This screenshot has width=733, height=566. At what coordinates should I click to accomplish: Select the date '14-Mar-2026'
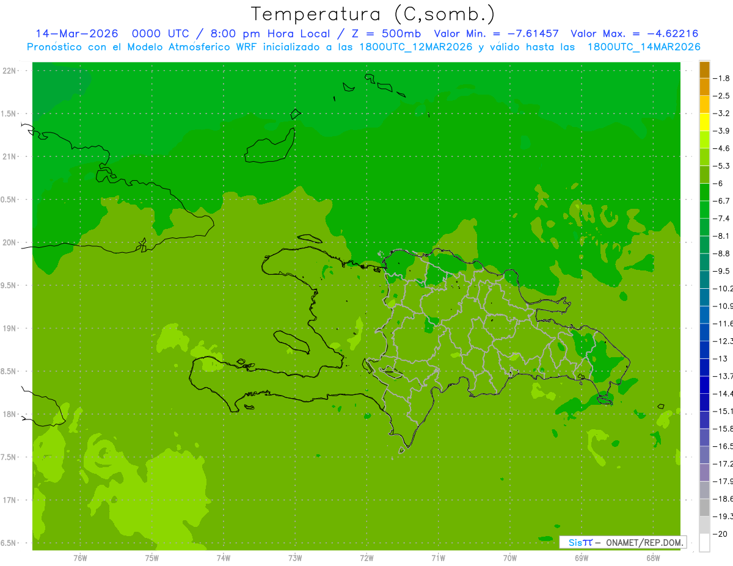point(78,34)
